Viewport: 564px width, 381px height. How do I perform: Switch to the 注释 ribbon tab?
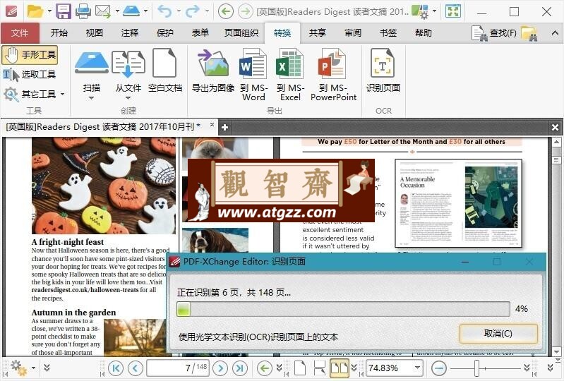point(129,33)
